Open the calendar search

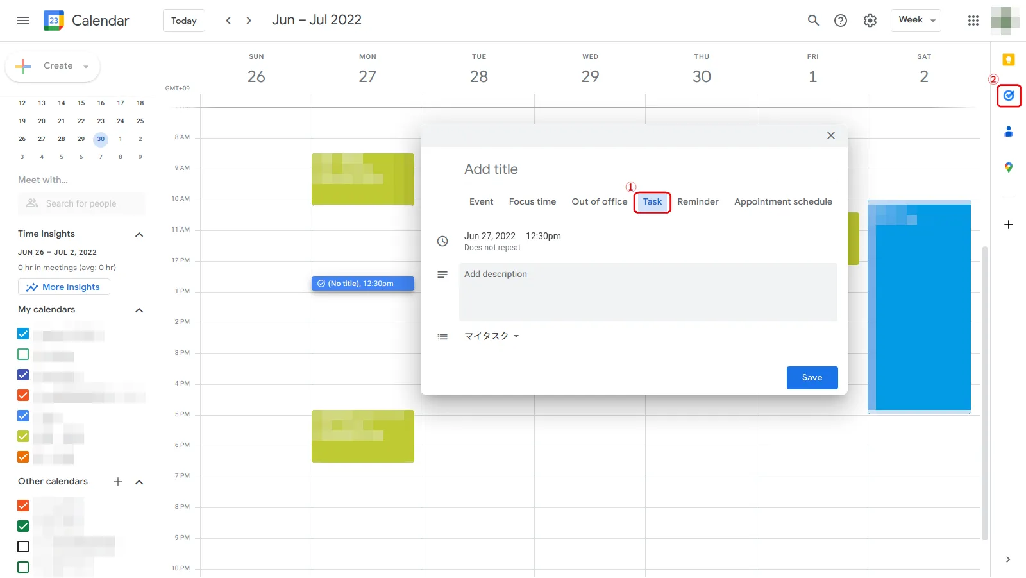(812, 20)
